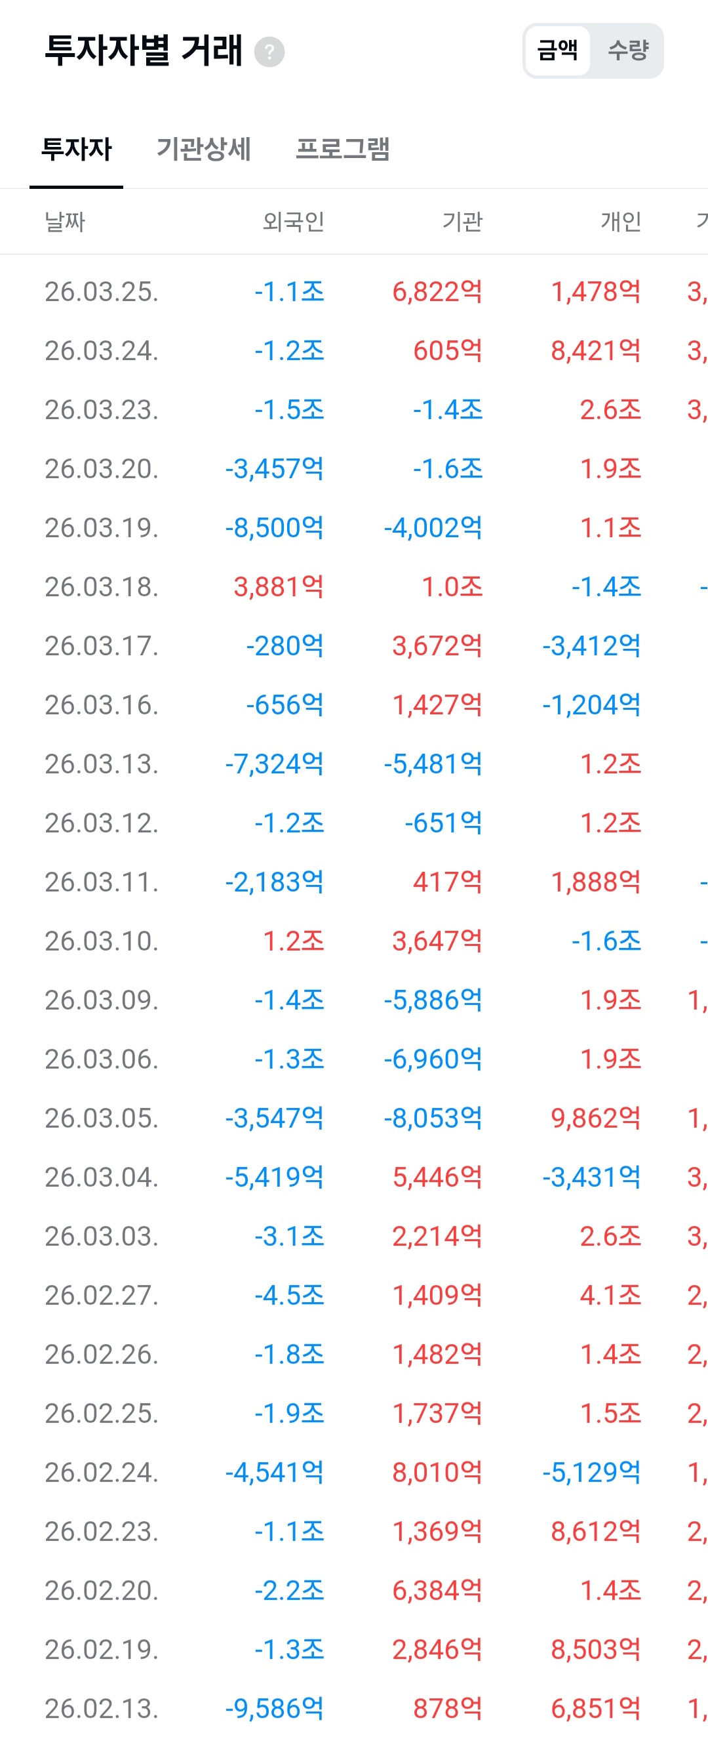Click the 투자자별 거래 heading
Screen dimensions: 708x1737
pyautogui.click(x=144, y=51)
